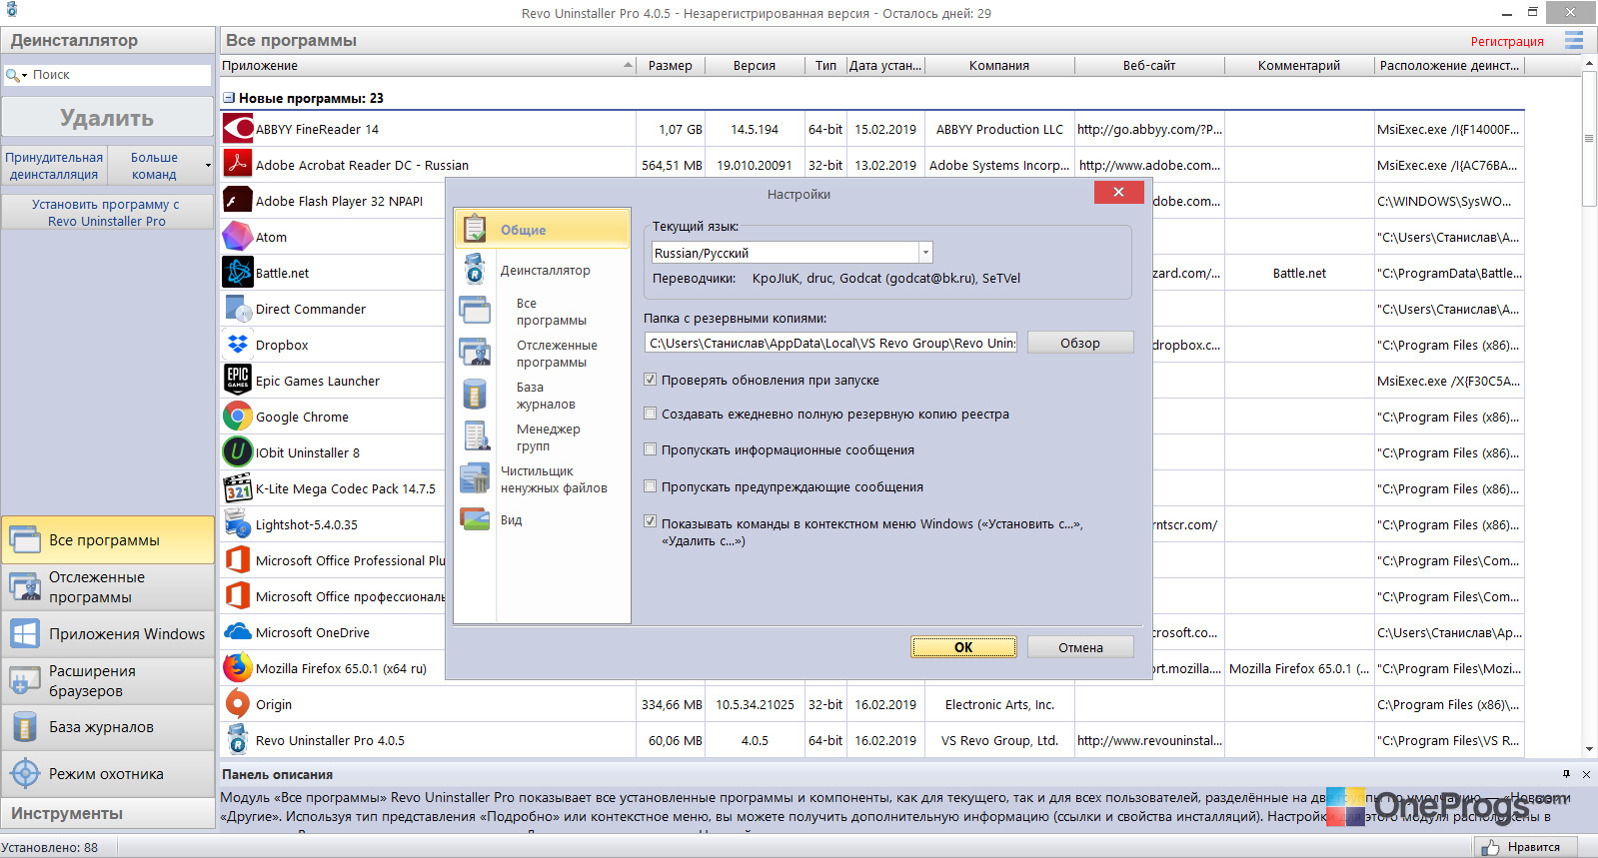1598x858 pixels.
Task: Open the 'Деинсталлятор' settings section
Action: click(x=545, y=270)
